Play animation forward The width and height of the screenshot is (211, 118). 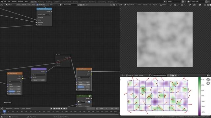61,108
